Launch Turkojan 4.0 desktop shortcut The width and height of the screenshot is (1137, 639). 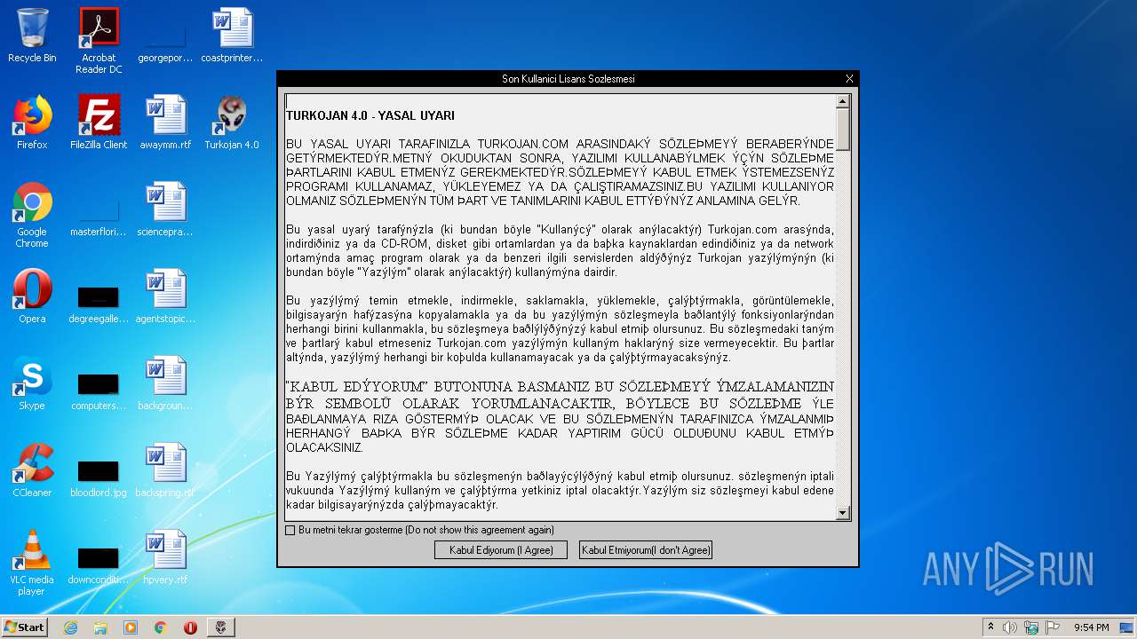pos(232,123)
